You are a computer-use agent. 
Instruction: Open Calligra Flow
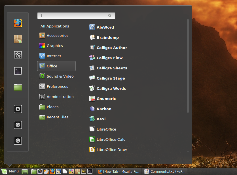click(x=106, y=58)
